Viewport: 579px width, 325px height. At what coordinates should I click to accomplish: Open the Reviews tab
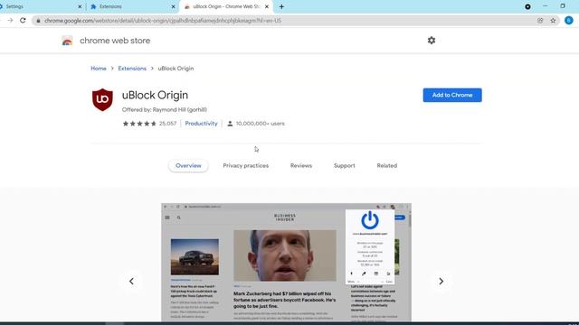pos(301,165)
